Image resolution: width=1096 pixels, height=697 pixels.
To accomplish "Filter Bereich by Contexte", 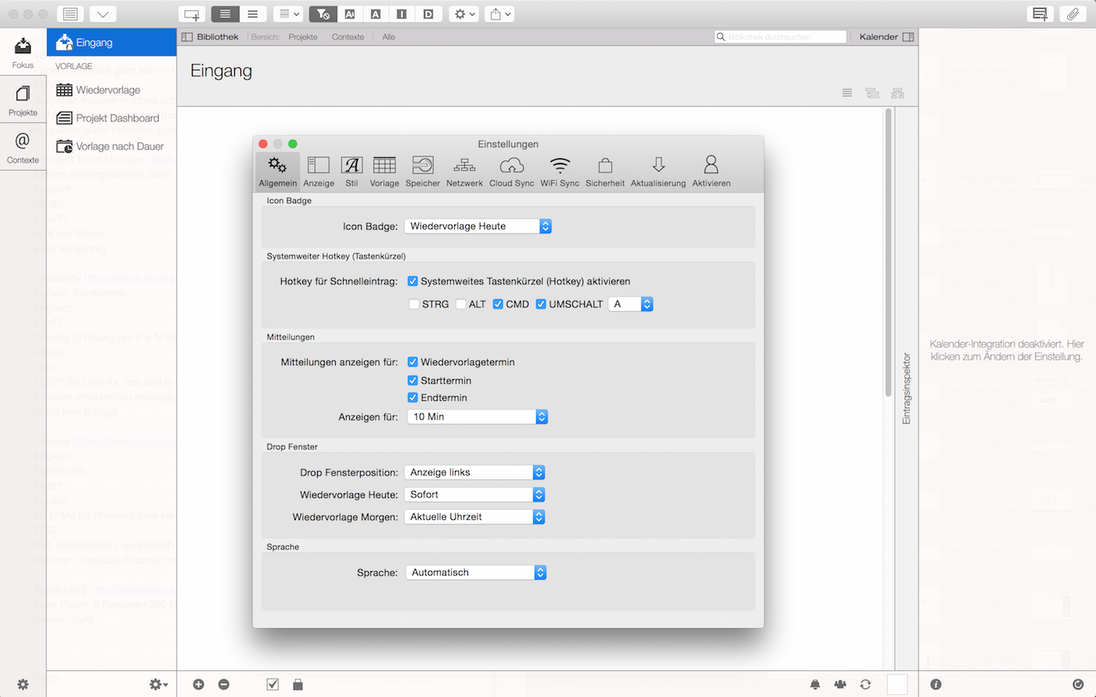I will [x=348, y=37].
